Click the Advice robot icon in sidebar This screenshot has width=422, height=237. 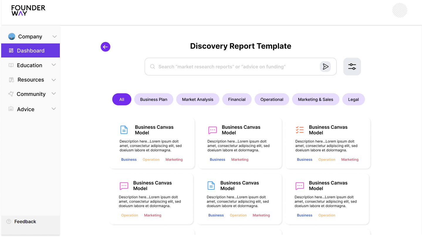point(11,109)
